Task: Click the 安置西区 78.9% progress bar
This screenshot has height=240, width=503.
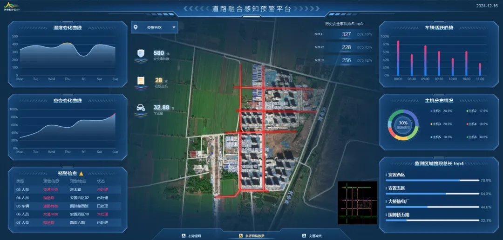Action: [x=433, y=180]
